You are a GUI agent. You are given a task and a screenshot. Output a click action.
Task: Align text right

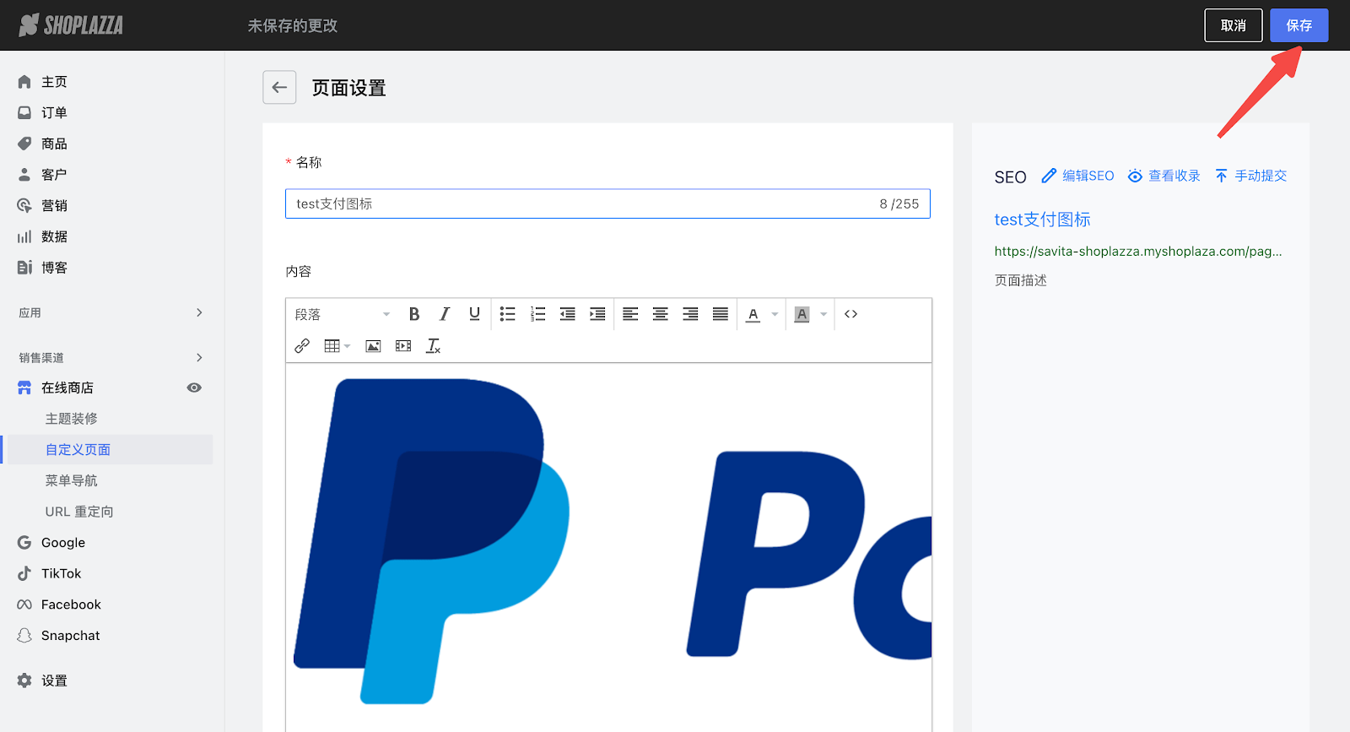(x=690, y=314)
